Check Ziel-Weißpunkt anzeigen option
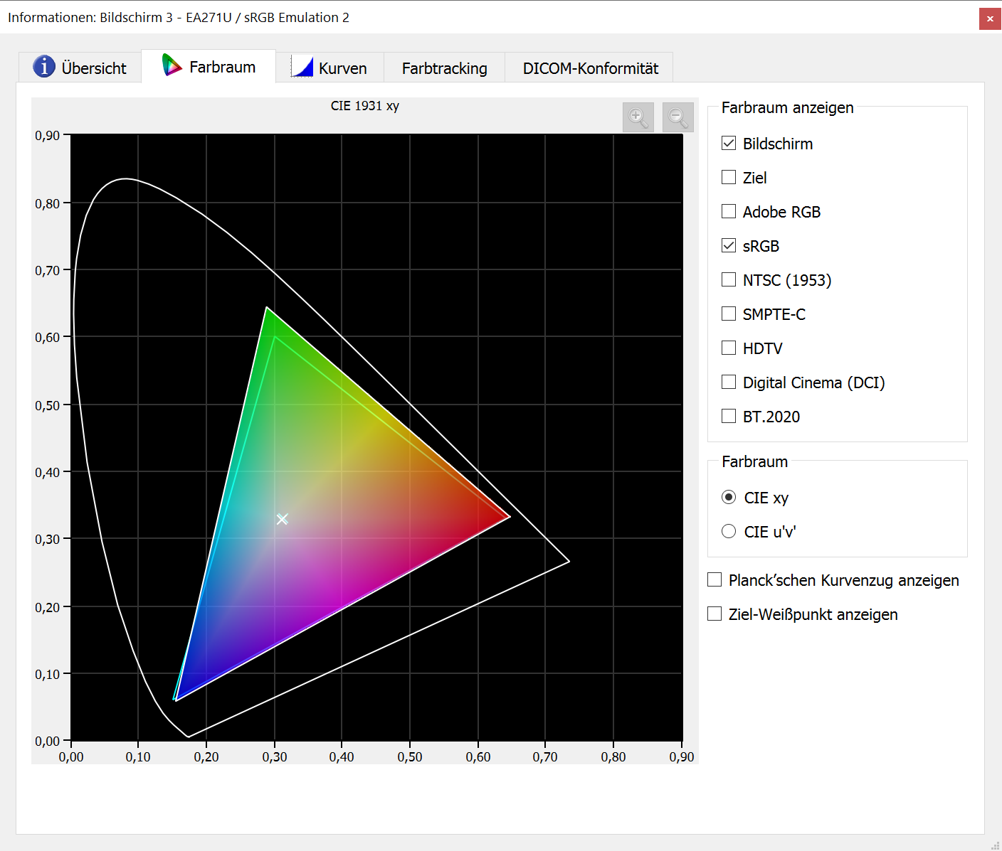 coord(715,614)
